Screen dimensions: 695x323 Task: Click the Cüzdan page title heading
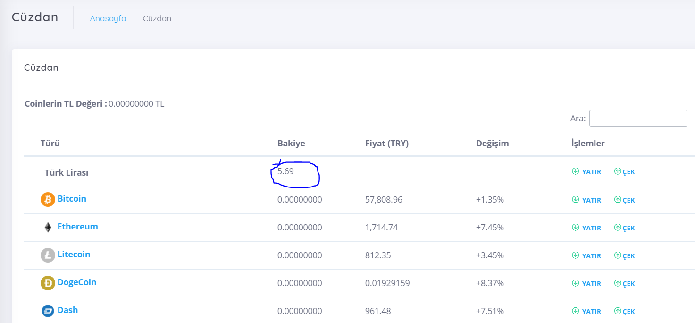[x=35, y=17]
